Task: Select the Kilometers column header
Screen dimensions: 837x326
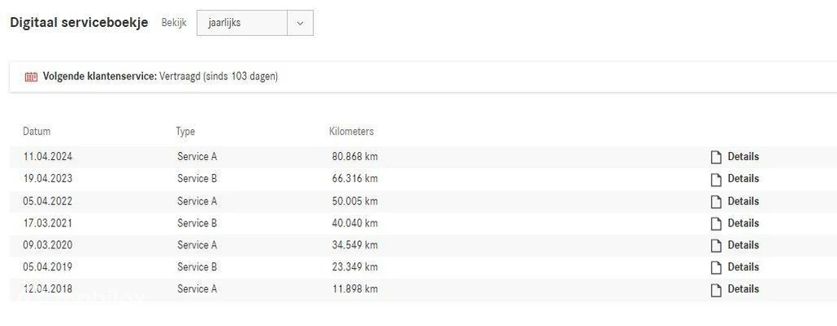Action: pos(351,132)
